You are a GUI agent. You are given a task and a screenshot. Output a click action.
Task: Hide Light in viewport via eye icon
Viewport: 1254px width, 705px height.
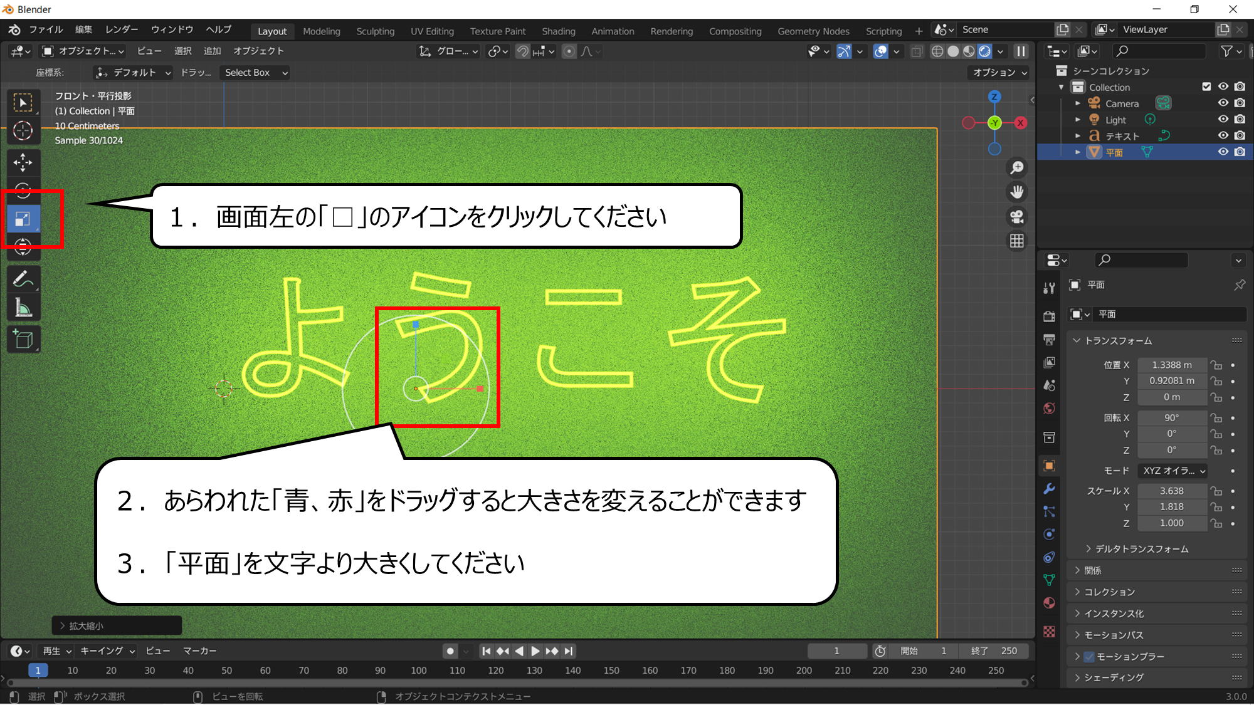(1223, 119)
